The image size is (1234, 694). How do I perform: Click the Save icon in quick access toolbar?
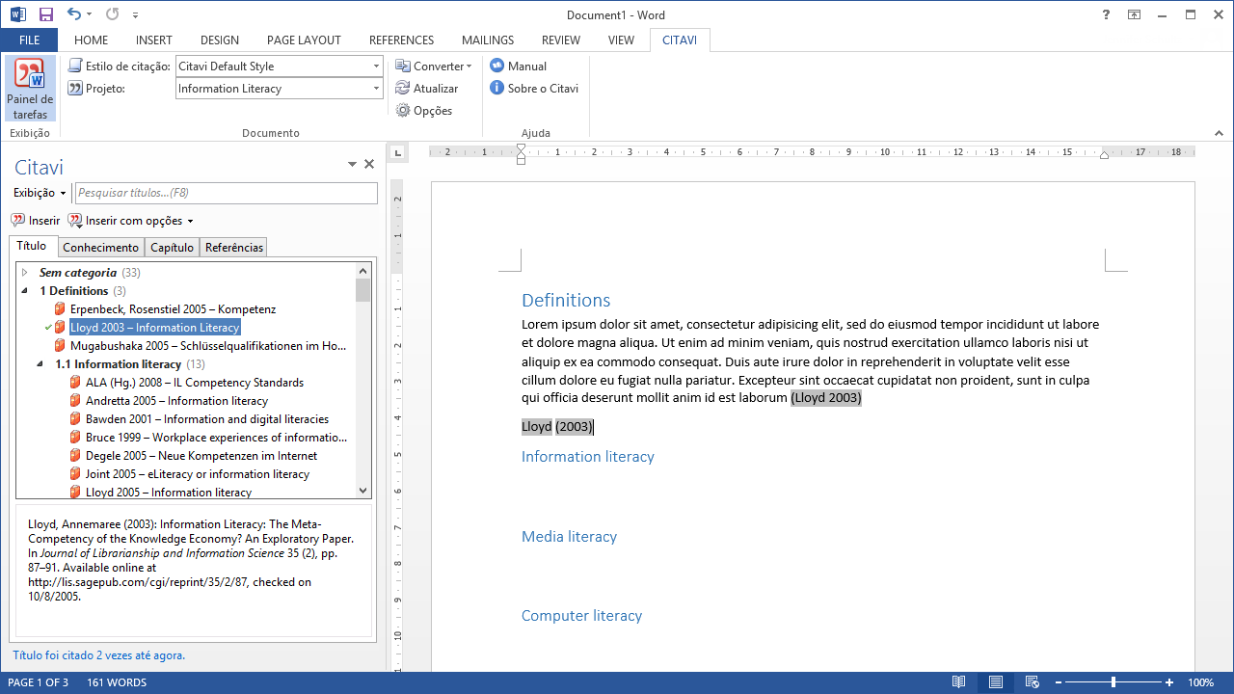pyautogui.click(x=45, y=14)
